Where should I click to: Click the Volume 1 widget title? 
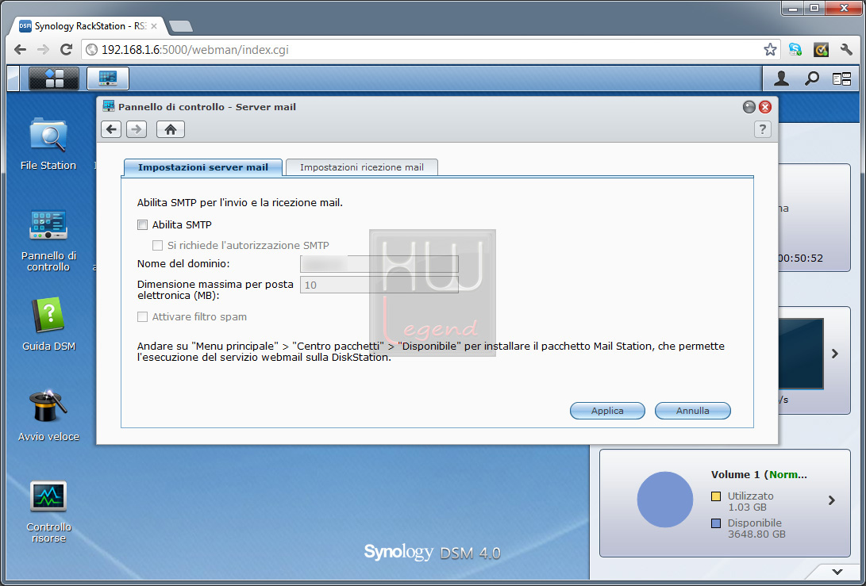[759, 474]
